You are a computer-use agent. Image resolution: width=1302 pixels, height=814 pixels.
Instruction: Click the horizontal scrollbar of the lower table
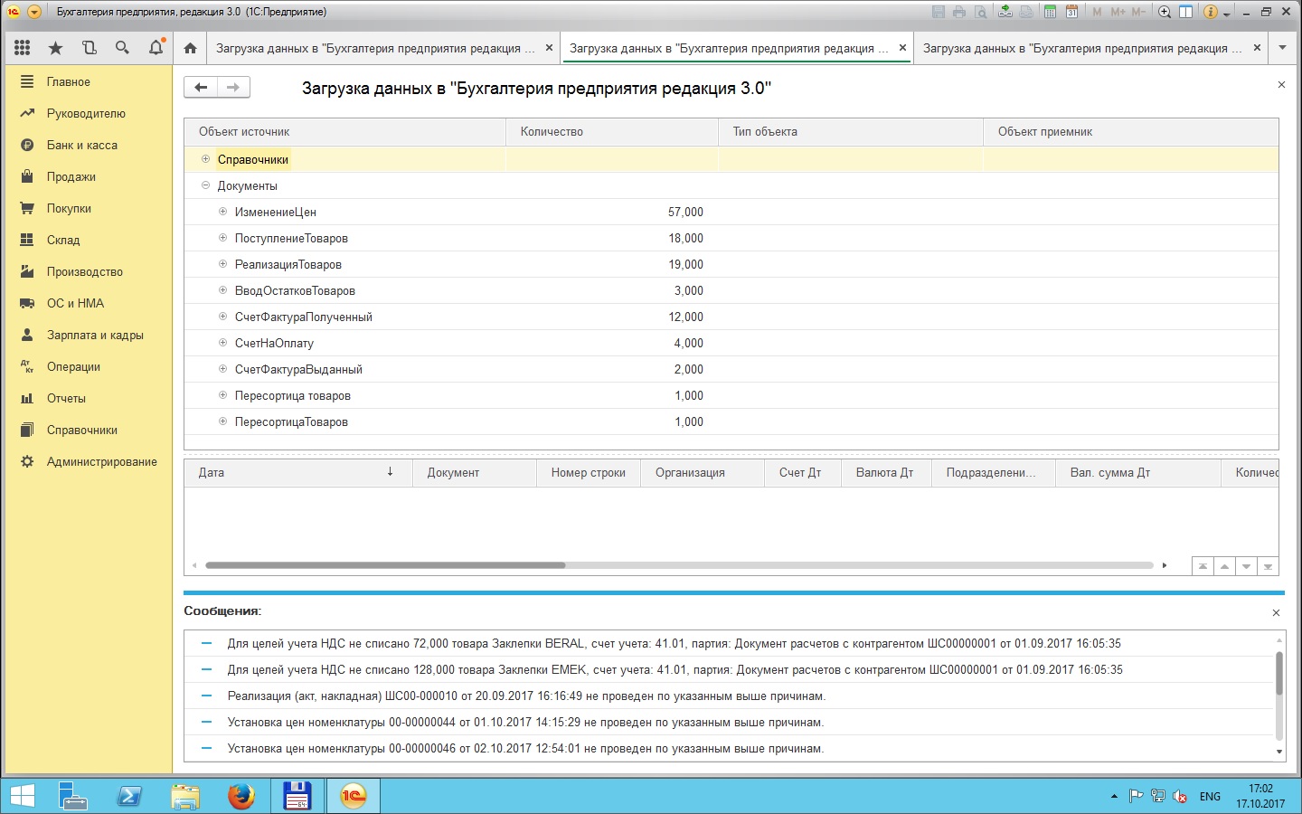click(x=385, y=565)
